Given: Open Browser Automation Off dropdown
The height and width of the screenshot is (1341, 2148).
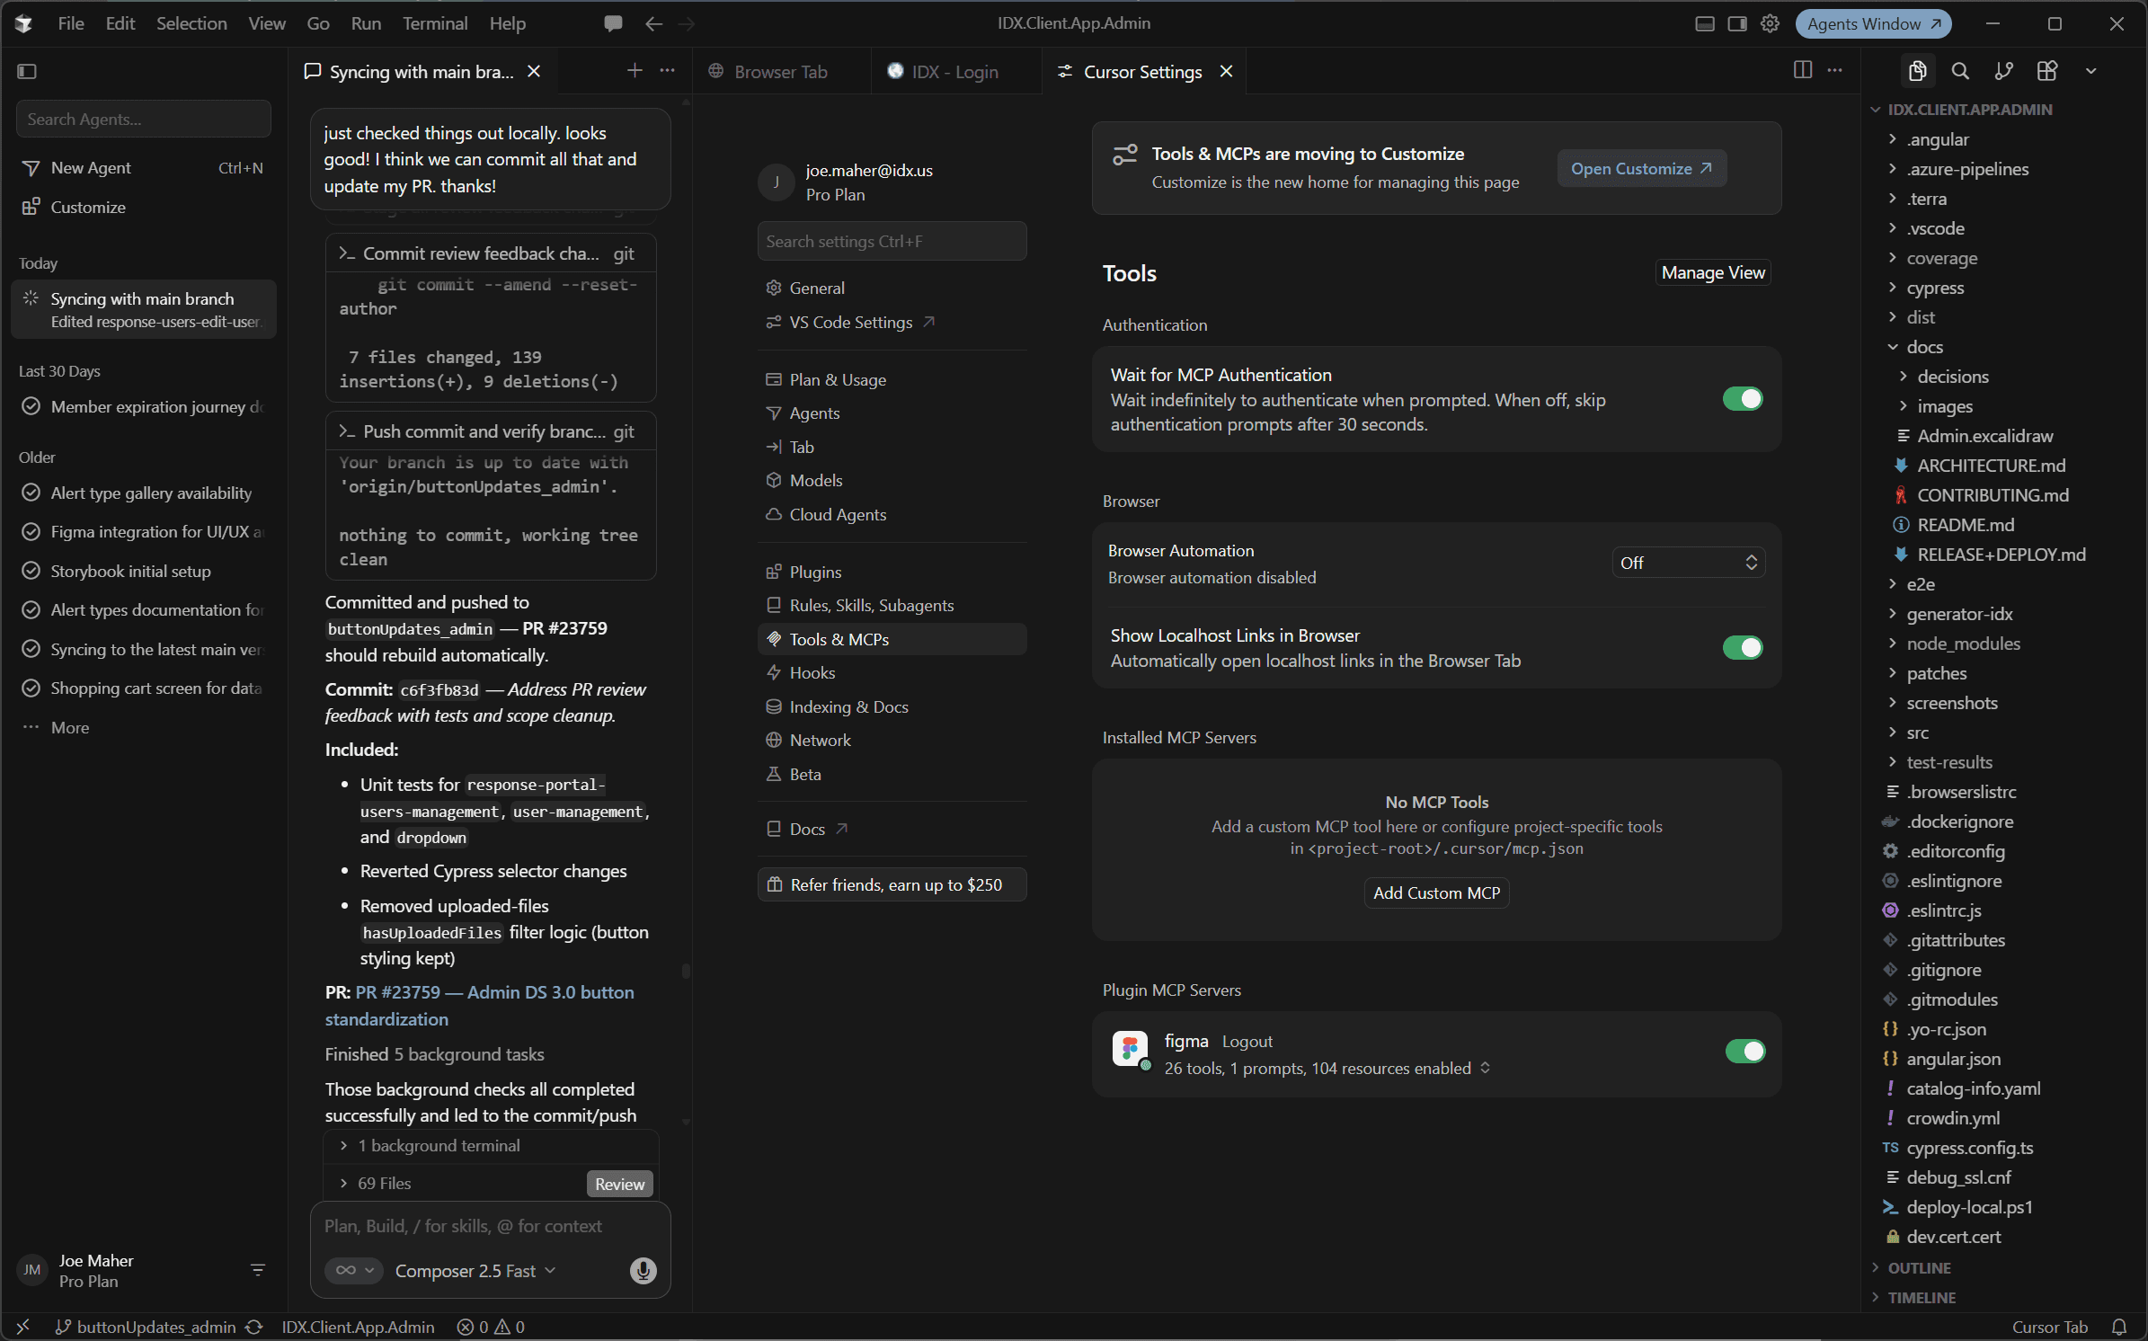Looking at the screenshot, I should 1688,563.
